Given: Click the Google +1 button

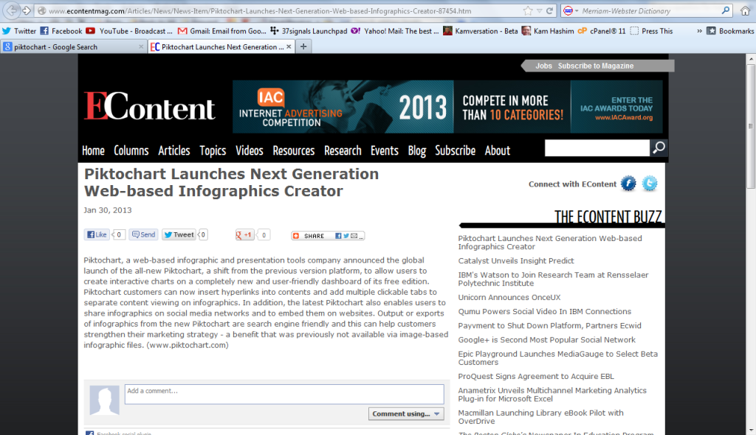Looking at the screenshot, I should coord(244,234).
